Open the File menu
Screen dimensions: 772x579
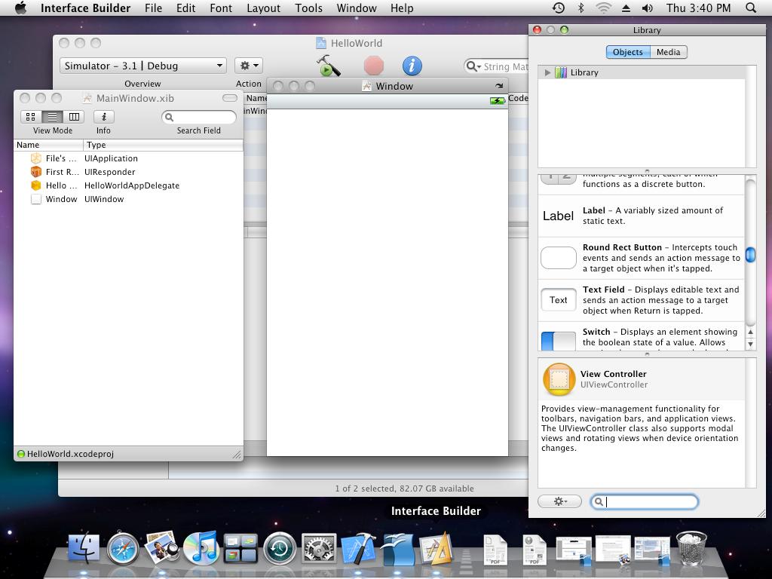pos(153,8)
